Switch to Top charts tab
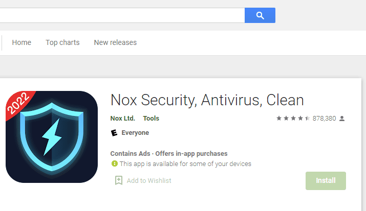The width and height of the screenshot is (366, 211). pos(62,42)
